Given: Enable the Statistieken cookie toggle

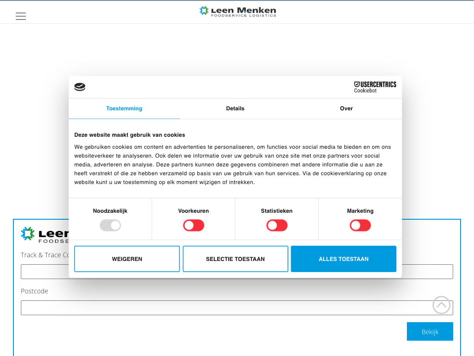Looking at the screenshot, I should [x=277, y=226].
